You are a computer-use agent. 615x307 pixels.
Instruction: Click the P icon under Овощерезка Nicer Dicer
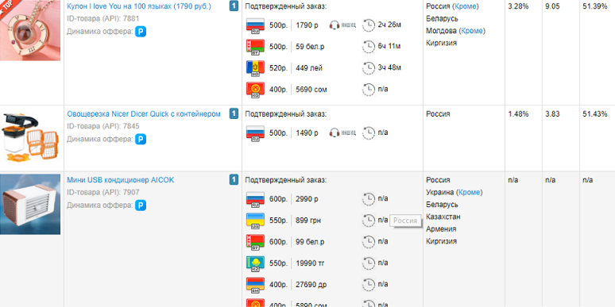141,139
